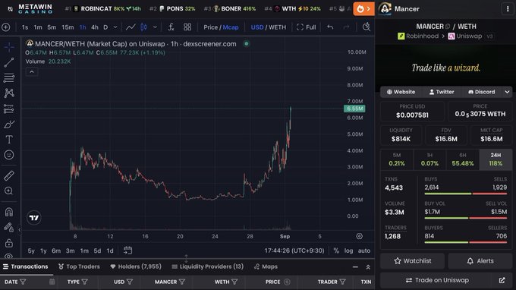Toggle stay in drawing mode
The image size is (516, 290).
[x=9, y=228]
